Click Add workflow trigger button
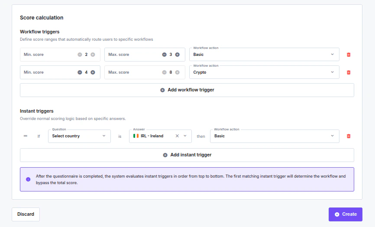 187,90
